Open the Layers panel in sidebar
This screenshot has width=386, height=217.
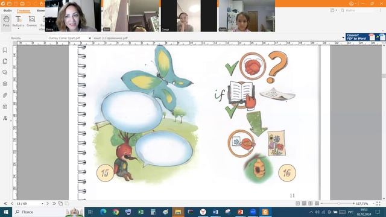(5, 84)
